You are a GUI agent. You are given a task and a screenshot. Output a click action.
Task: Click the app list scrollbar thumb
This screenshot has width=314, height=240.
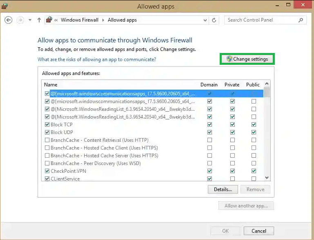(x=267, y=92)
